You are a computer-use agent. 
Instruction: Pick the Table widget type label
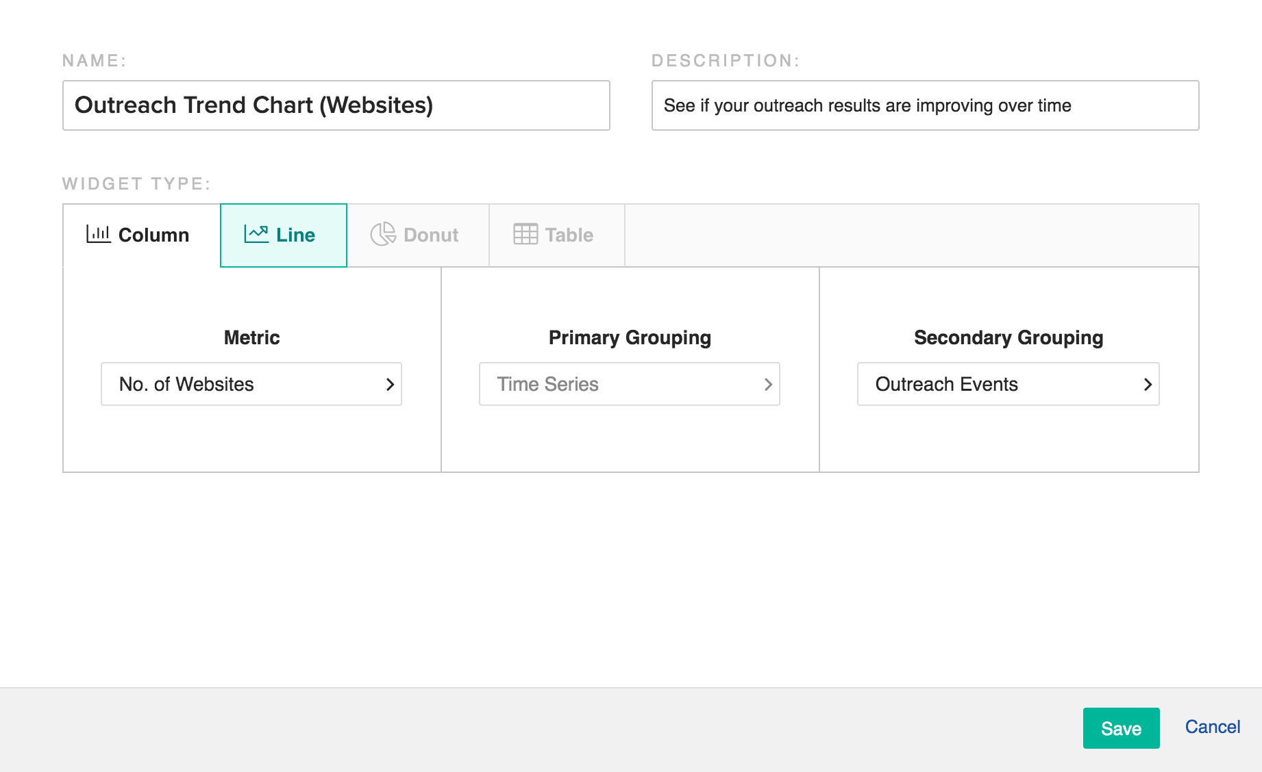point(569,235)
